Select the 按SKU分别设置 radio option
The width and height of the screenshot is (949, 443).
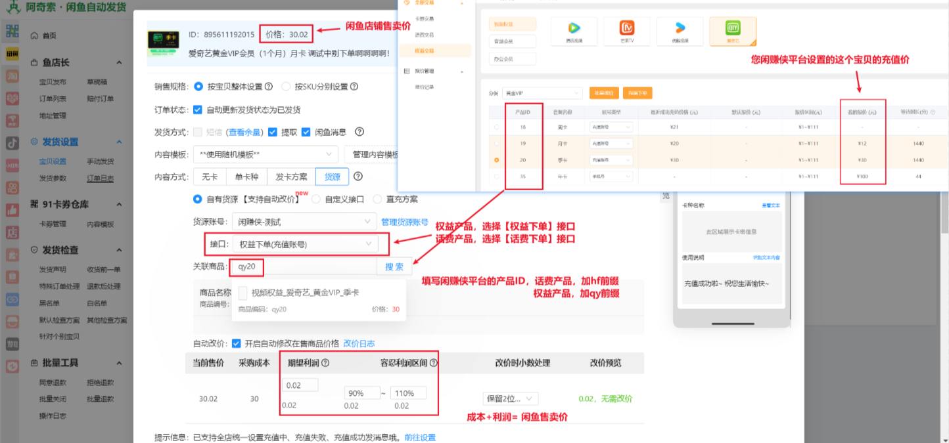(x=286, y=87)
